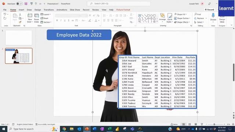Click the text highlight color pen

point(90,21)
